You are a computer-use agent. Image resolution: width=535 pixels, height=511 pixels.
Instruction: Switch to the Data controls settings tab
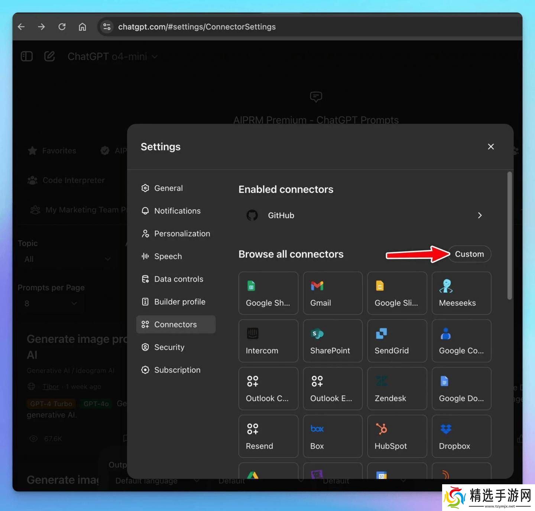178,279
